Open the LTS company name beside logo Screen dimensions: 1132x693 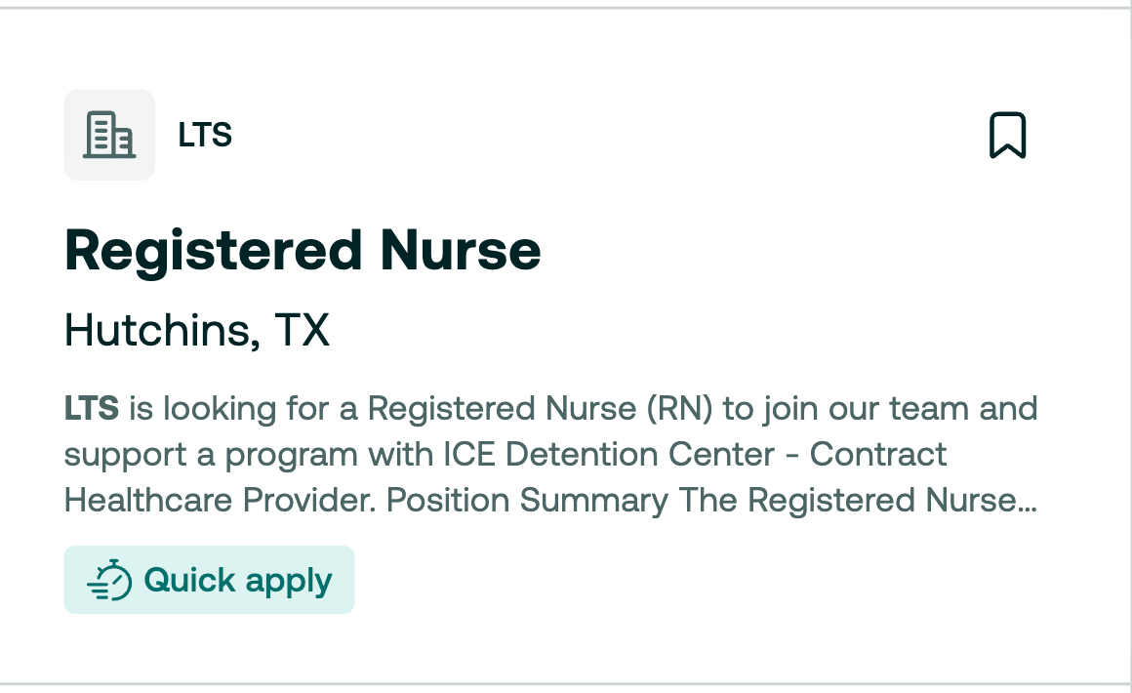coord(205,135)
